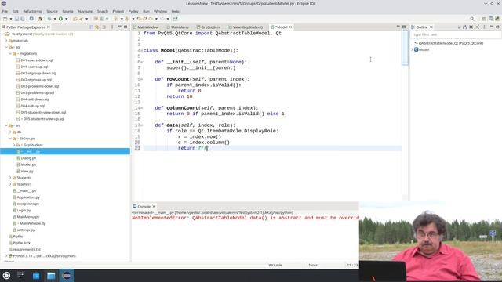The height and width of the screenshot is (282, 502).
Task: Open the Outline view menu
Action: point(484,27)
